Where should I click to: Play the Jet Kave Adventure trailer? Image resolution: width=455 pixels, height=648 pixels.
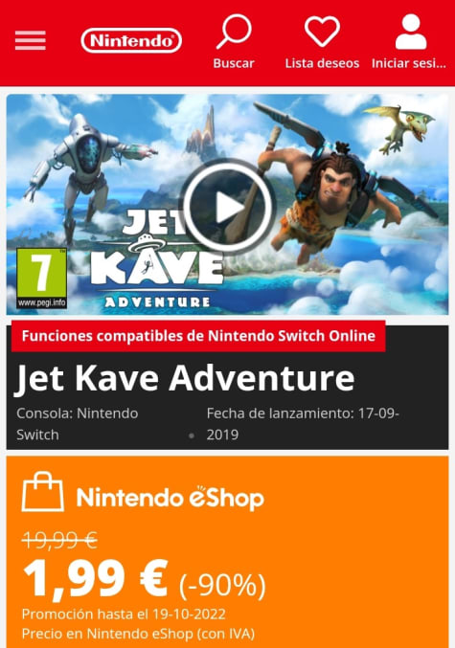228,206
